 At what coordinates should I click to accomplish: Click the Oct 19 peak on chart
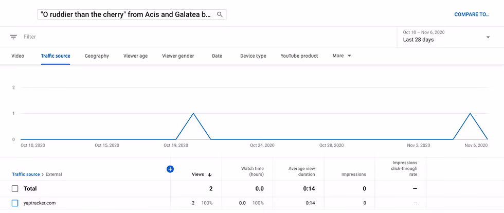coord(193,114)
